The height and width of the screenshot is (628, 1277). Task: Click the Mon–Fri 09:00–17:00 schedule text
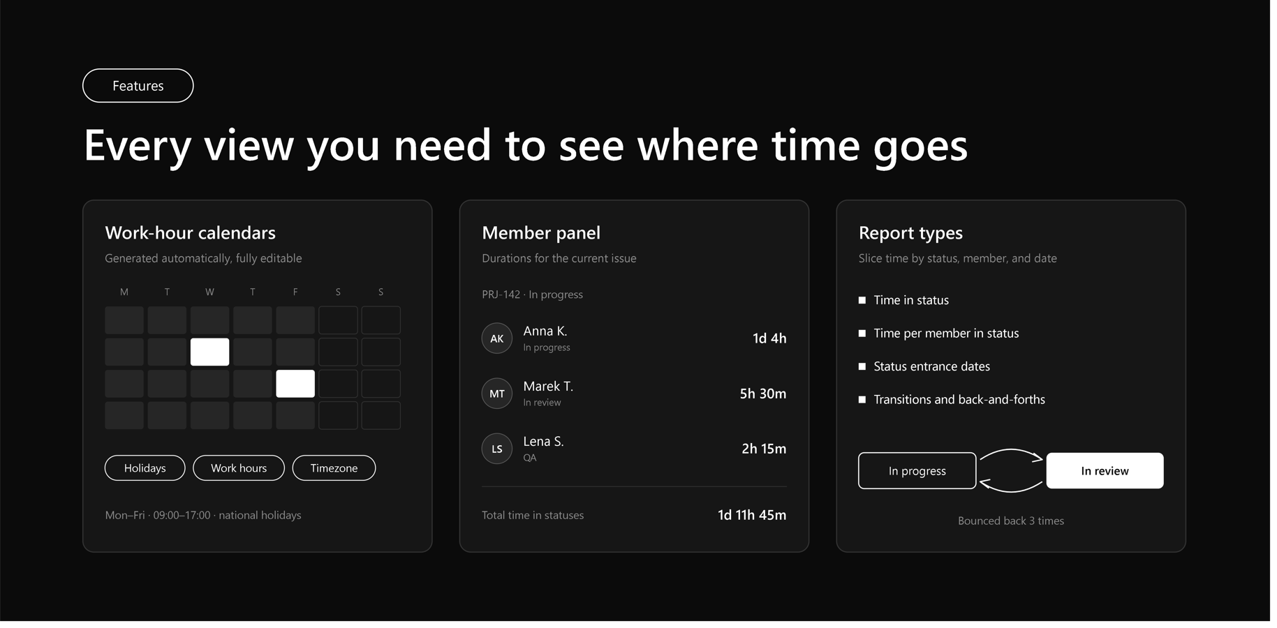click(x=203, y=515)
